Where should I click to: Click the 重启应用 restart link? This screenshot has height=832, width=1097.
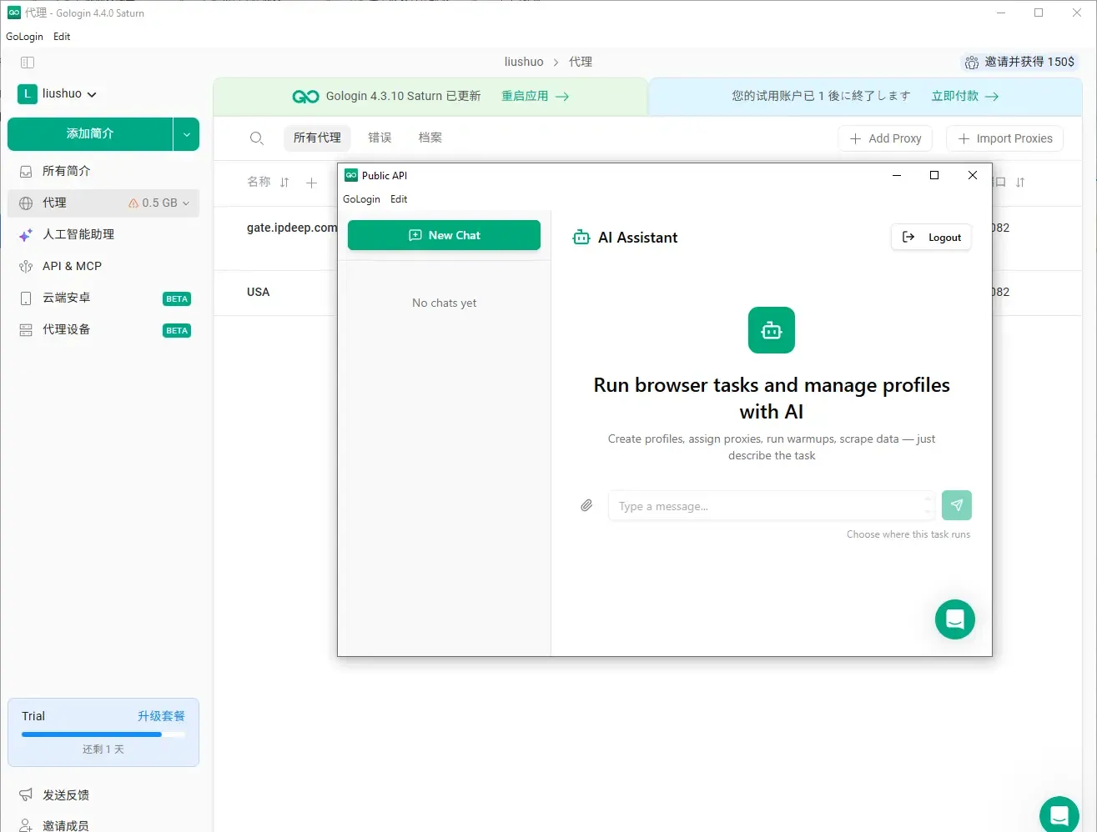[x=535, y=96]
